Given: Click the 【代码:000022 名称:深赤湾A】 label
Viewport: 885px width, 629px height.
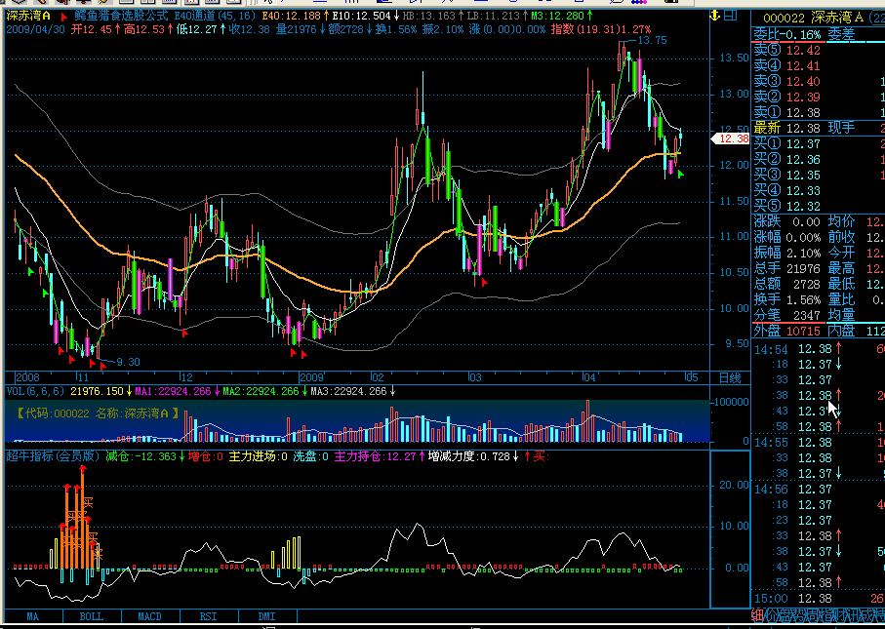Looking at the screenshot, I should point(96,413).
